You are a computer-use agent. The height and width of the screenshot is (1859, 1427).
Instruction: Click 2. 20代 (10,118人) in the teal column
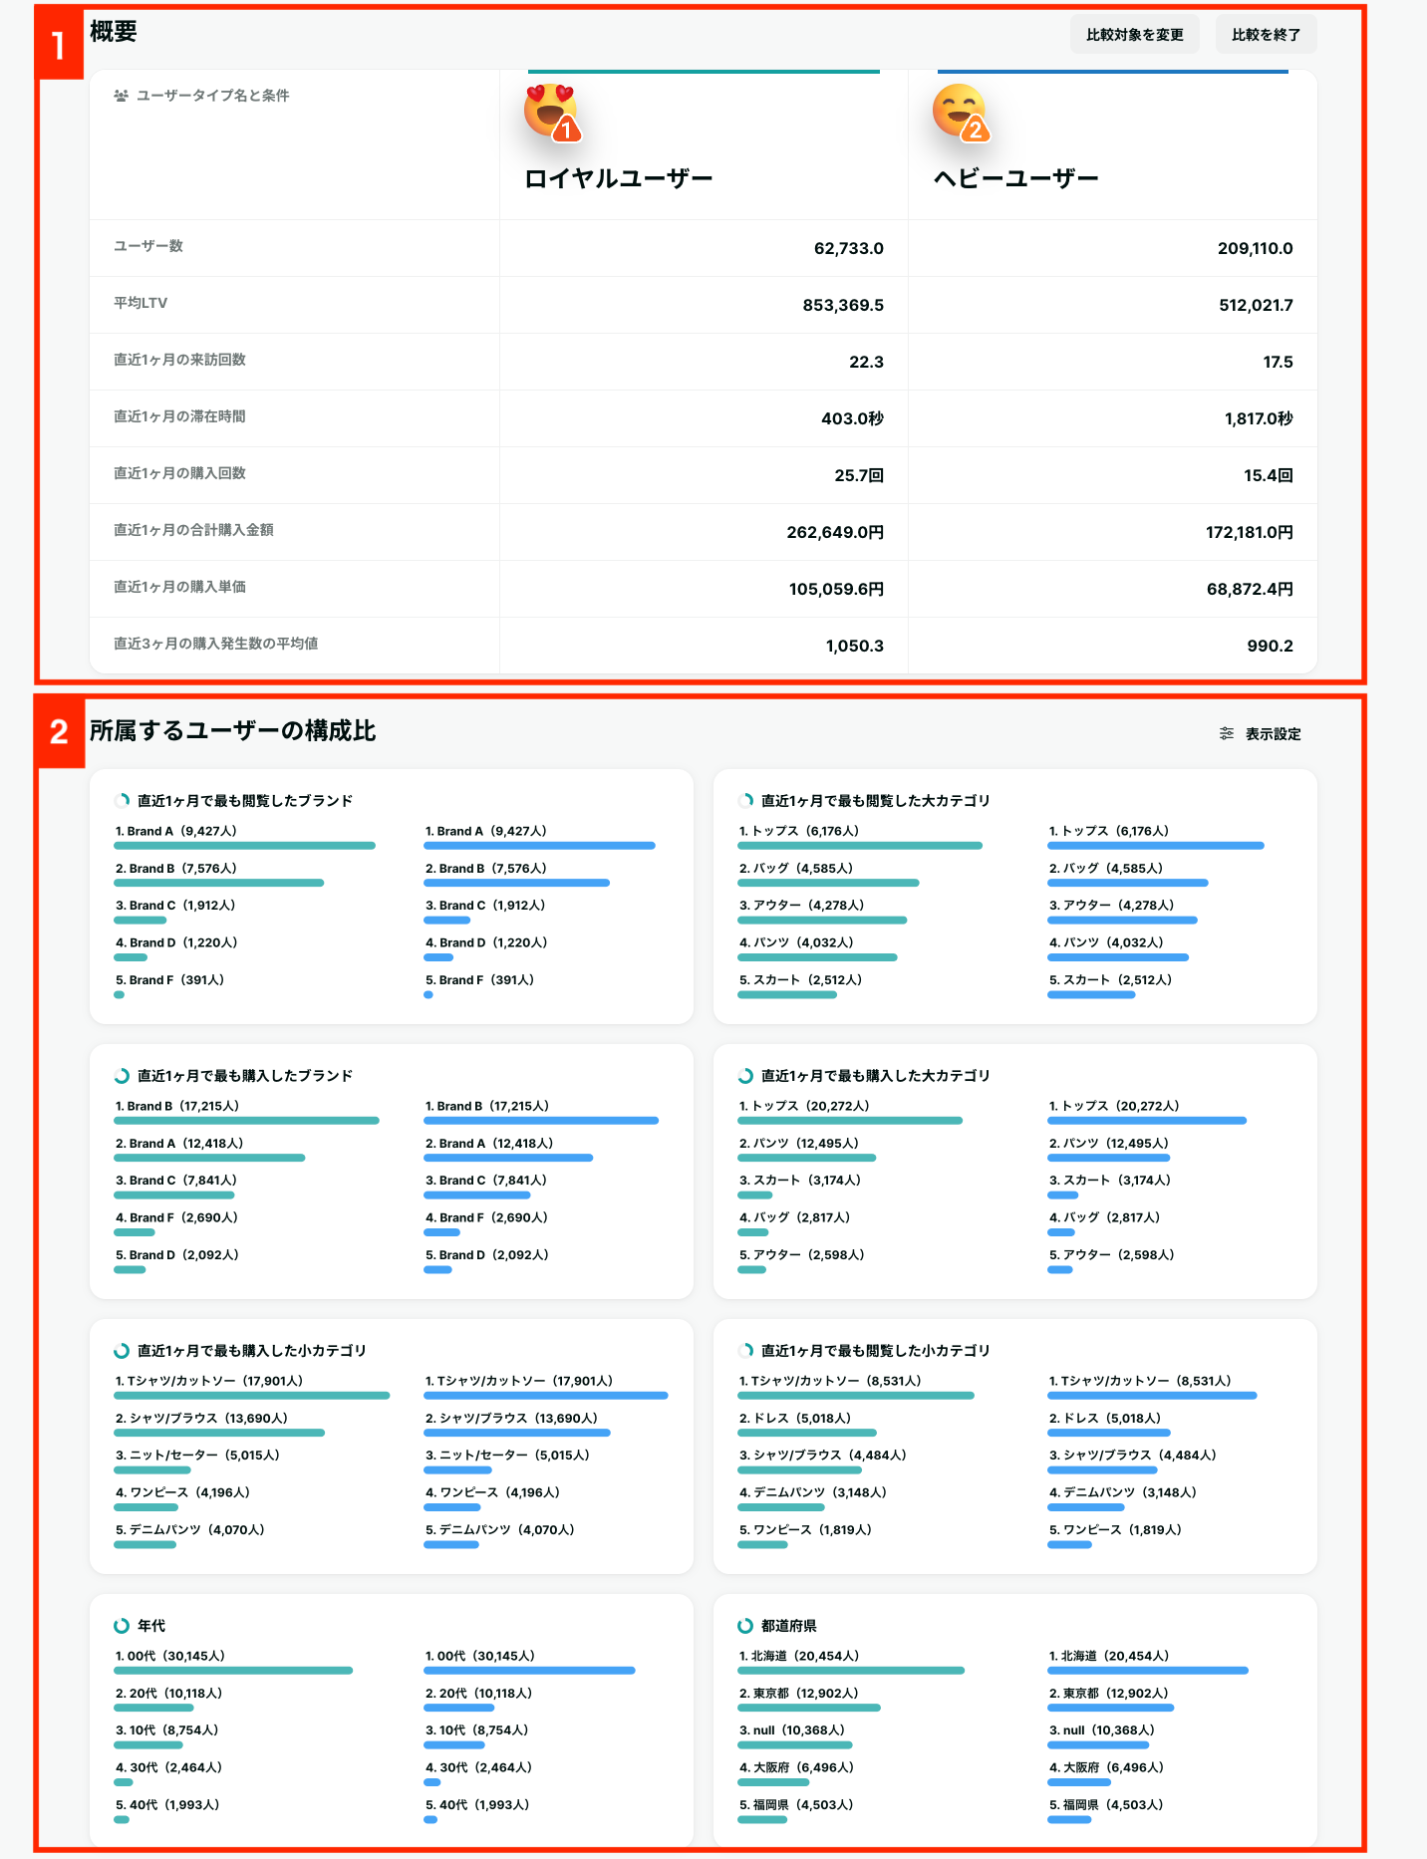pyautogui.click(x=169, y=1694)
